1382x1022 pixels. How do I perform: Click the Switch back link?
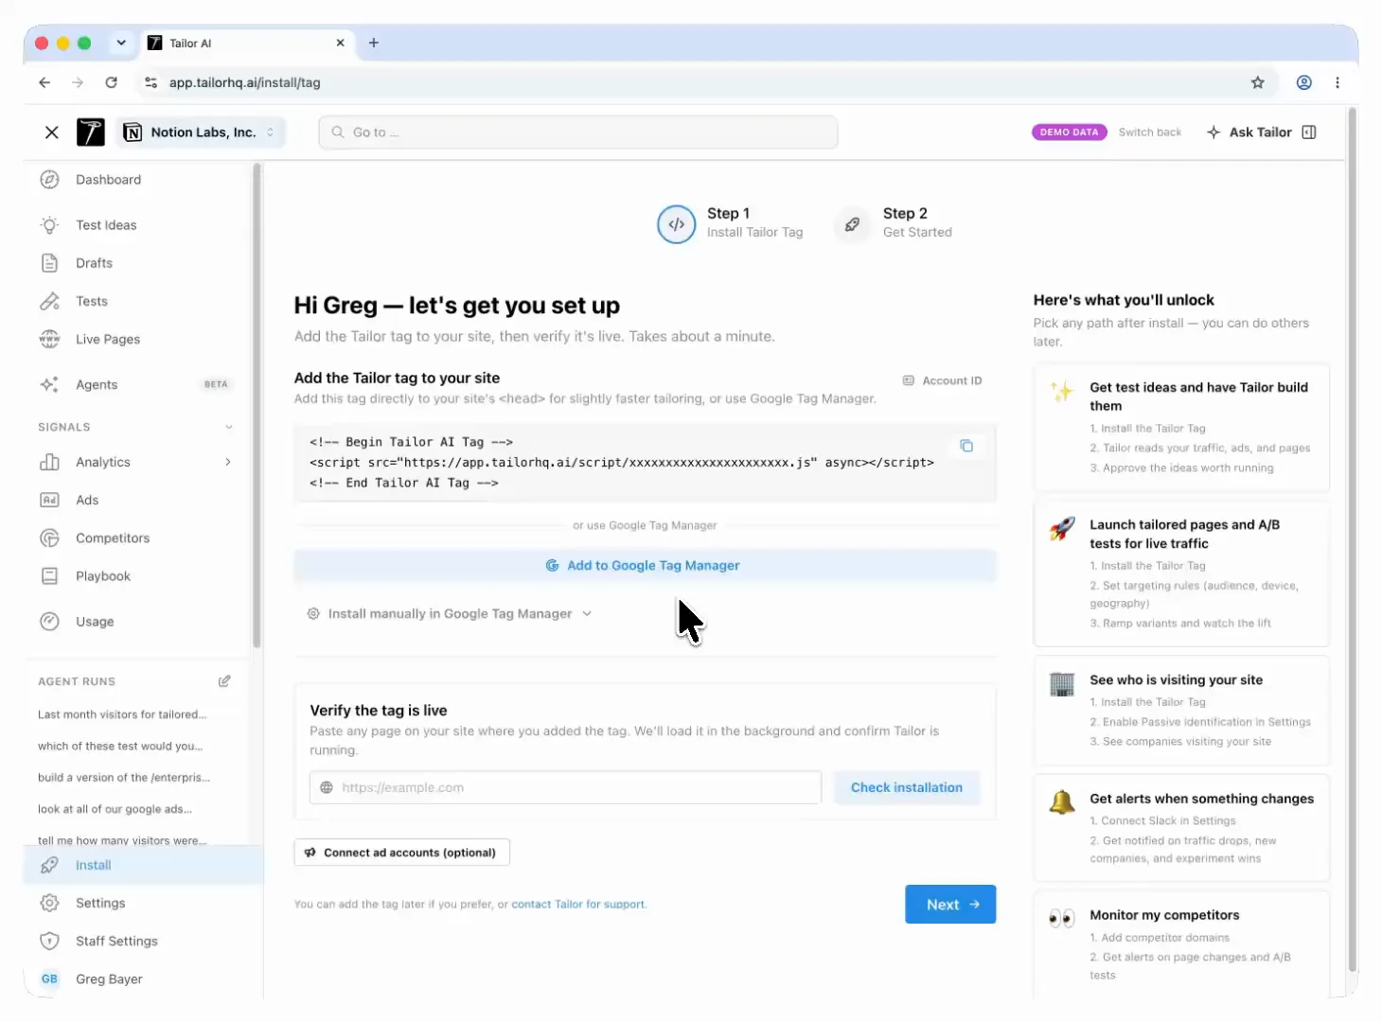click(x=1150, y=132)
